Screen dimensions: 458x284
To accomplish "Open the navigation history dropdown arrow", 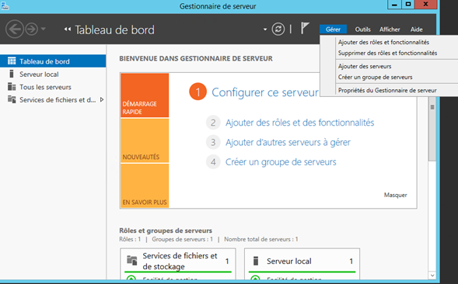I will pyautogui.click(x=44, y=29).
